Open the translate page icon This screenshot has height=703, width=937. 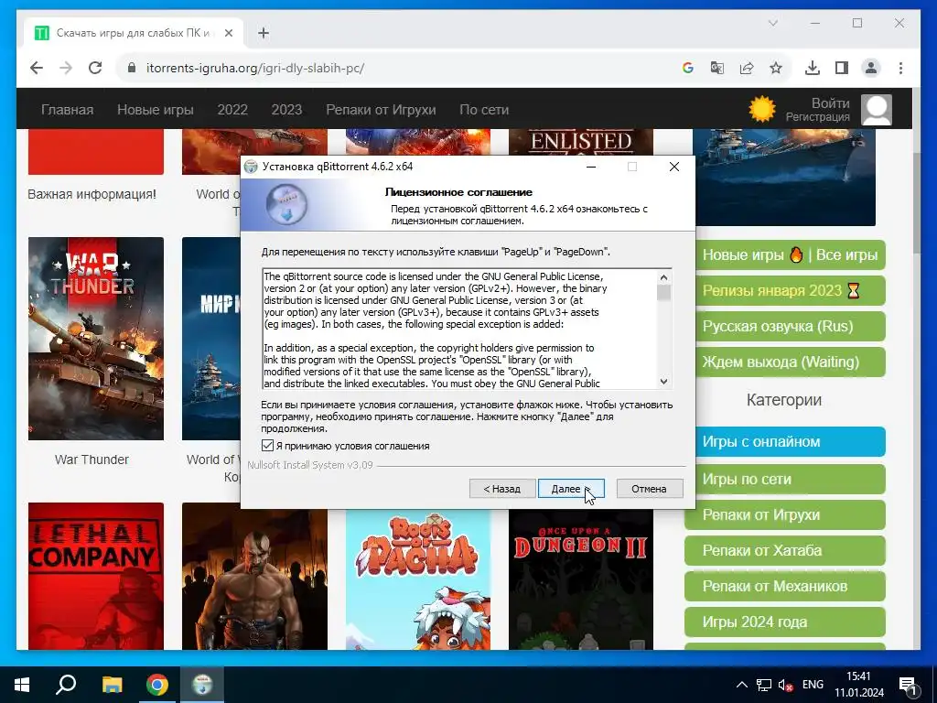(717, 68)
